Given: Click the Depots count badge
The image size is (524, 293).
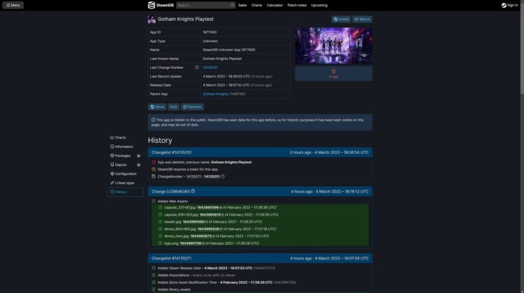Looking at the screenshot, I should [139, 165].
